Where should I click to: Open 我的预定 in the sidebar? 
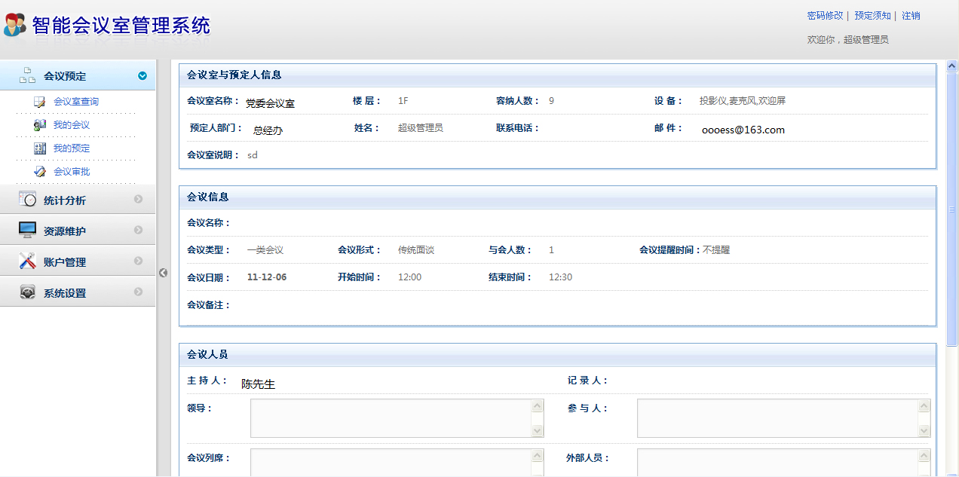pos(72,148)
